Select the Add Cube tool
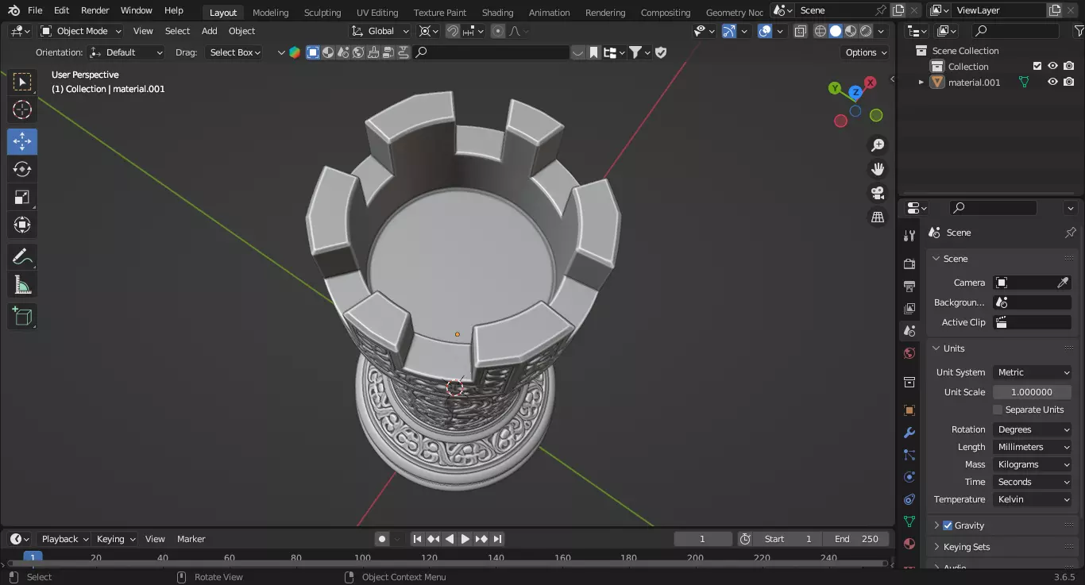The image size is (1085, 585). (22, 316)
